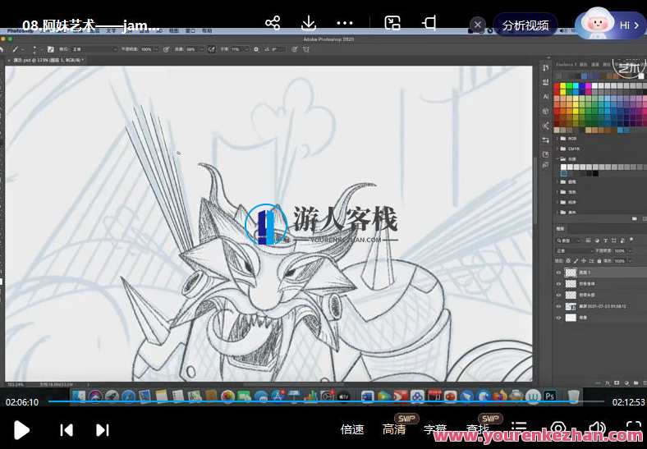
Task: Pick the red swatch in the swatches panel
Action: tap(557, 86)
